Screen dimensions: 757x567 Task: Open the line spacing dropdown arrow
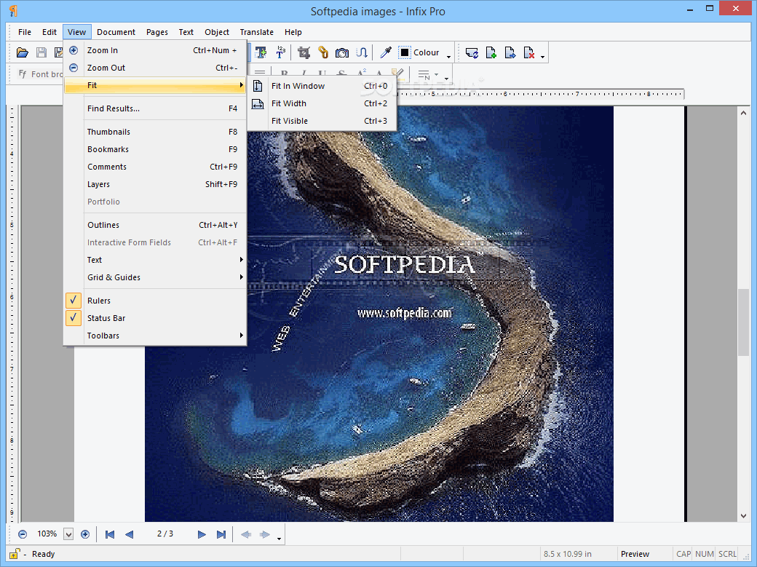point(437,75)
